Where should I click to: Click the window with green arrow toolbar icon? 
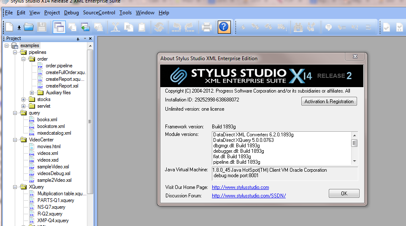pyautogui.click(x=85, y=27)
